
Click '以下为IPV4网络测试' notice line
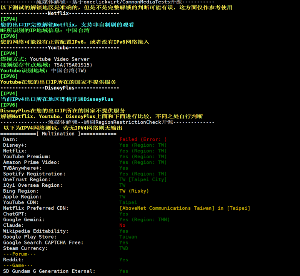[63, 128]
